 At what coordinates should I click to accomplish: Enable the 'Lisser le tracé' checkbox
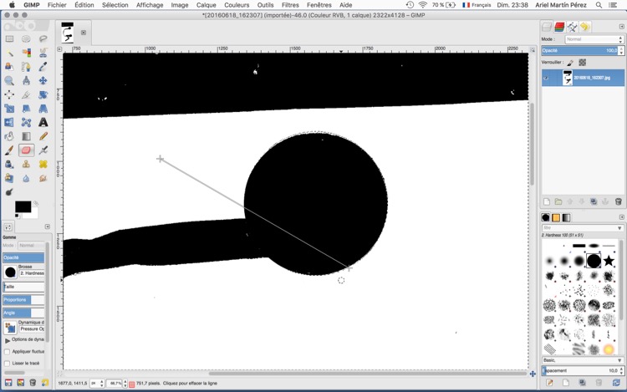point(8,364)
